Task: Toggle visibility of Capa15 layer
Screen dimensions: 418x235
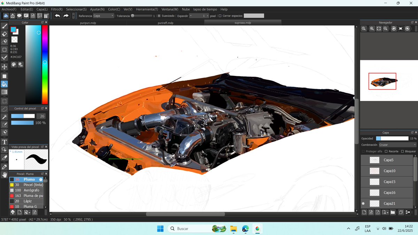Action: click(x=363, y=182)
